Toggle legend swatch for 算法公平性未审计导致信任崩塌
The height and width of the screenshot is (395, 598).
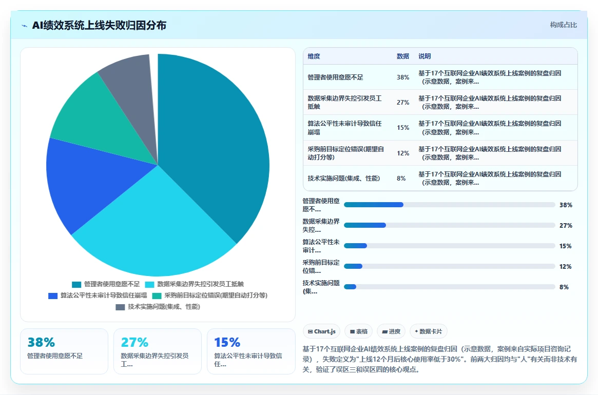coord(53,296)
